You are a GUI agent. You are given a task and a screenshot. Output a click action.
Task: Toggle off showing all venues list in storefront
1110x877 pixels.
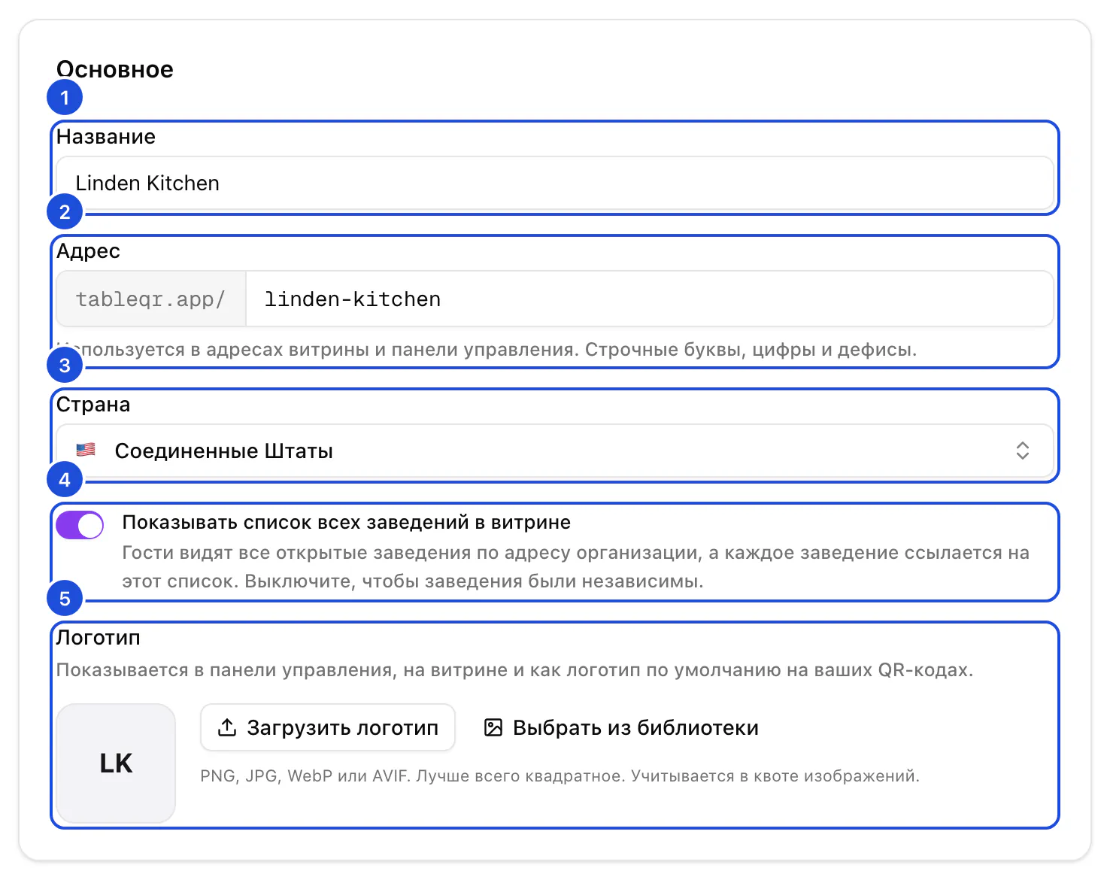tap(80, 525)
